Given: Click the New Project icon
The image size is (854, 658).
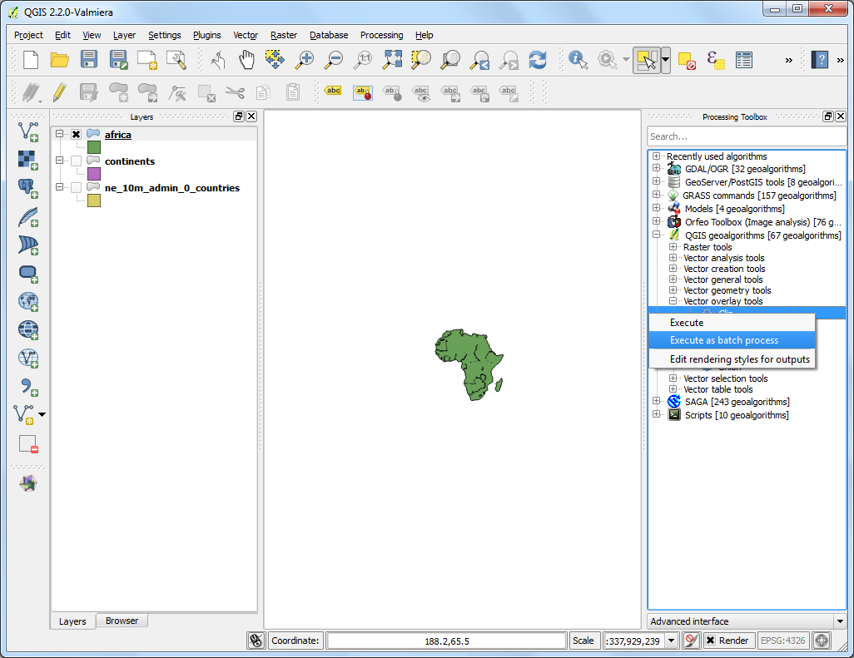Looking at the screenshot, I should coord(31,59).
